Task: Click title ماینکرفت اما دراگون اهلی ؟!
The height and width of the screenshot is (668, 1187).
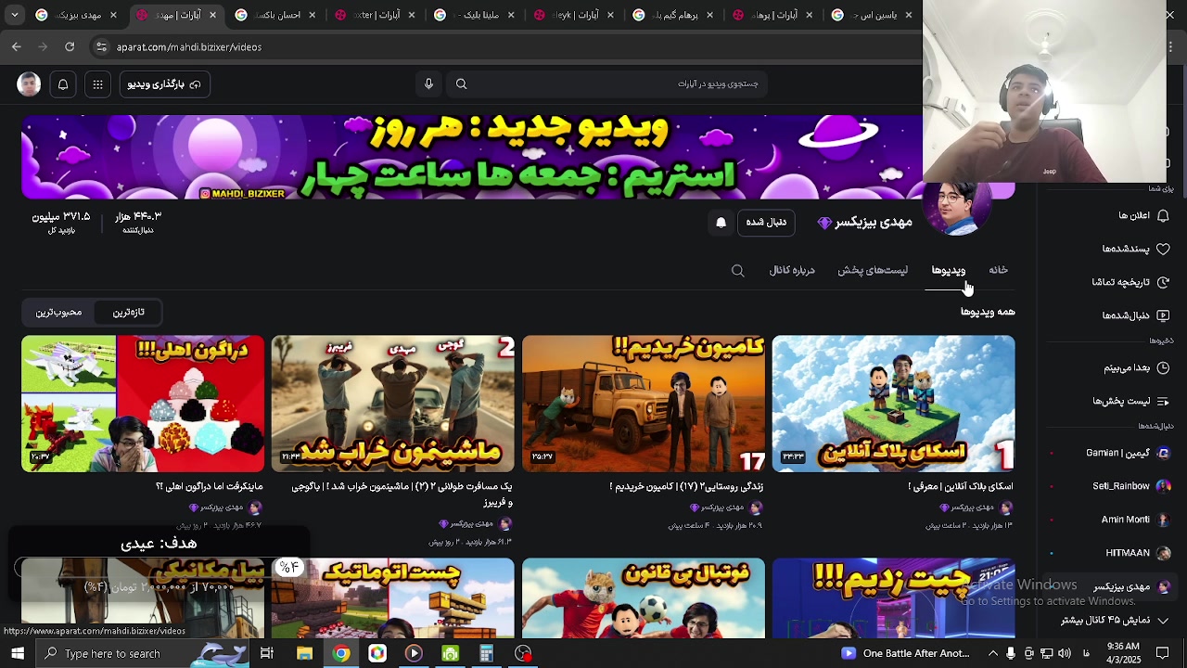Action: [x=210, y=487]
